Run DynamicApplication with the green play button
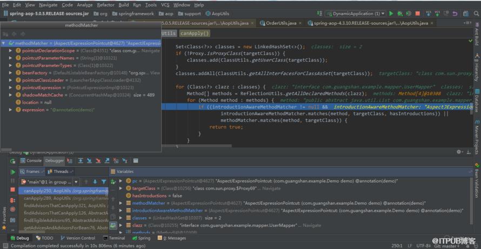 [391, 14]
